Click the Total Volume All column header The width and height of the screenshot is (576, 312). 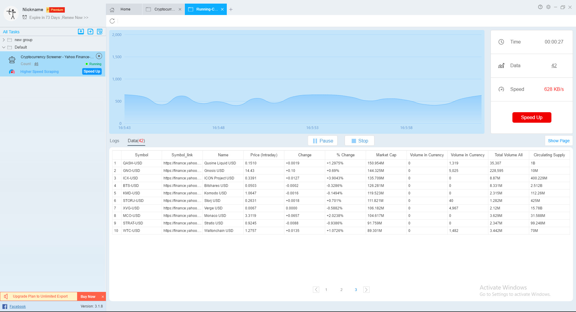tap(508, 155)
